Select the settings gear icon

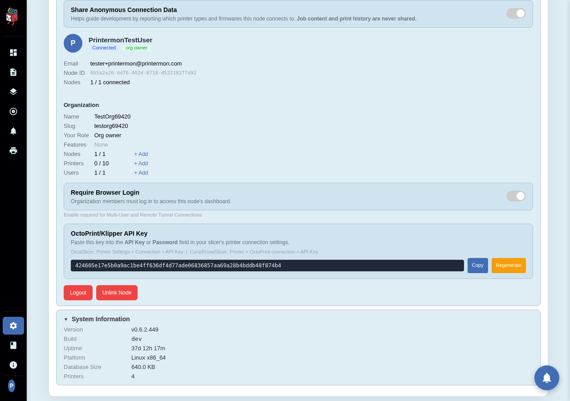click(13, 326)
